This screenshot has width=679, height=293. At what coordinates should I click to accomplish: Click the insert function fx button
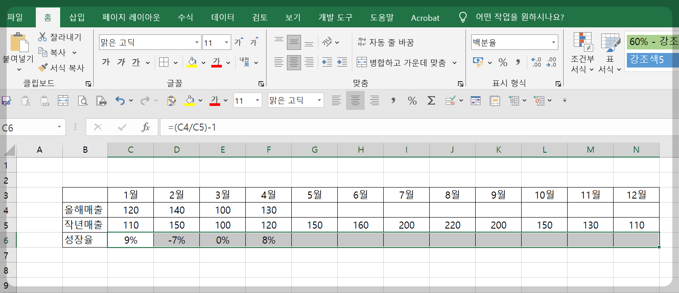146,128
